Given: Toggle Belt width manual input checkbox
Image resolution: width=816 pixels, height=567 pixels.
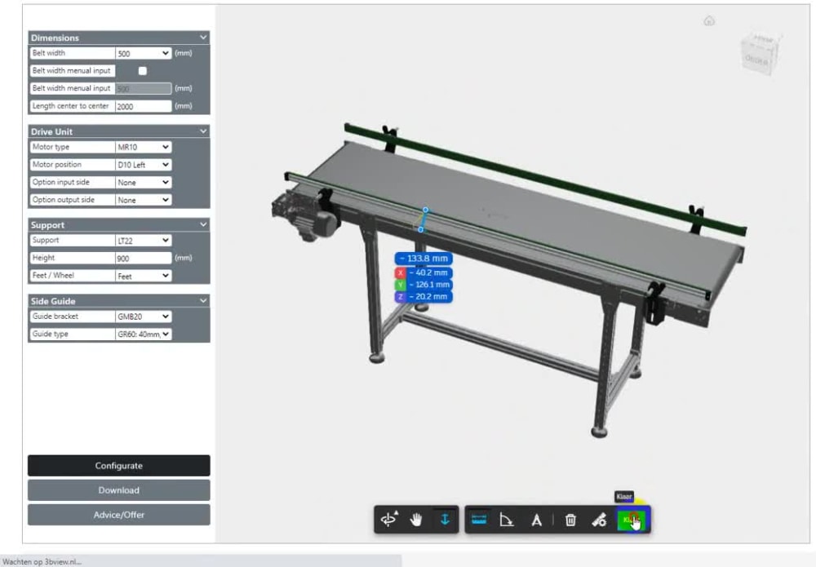Looking at the screenshot, I should pos(143,71).
